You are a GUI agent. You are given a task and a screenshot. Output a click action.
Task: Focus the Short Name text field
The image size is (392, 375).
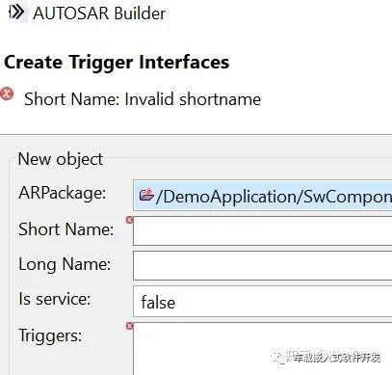click(x=263, y=230)
